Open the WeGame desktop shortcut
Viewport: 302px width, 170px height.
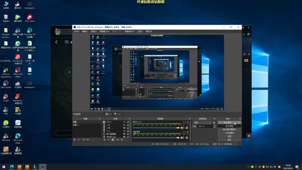point(6,137)
